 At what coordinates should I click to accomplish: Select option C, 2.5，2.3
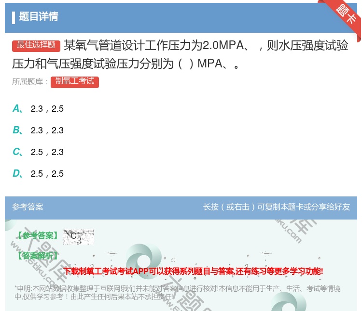(x=38, y=152)
